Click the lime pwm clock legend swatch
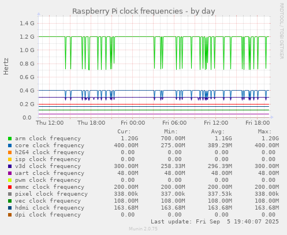Screen dimensions: 287x235 10,180
